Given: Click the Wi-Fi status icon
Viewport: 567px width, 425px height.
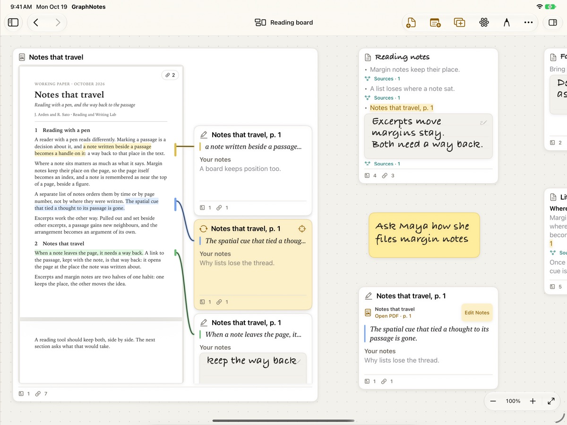Looking at the screenshot, I should pos(540,7).
